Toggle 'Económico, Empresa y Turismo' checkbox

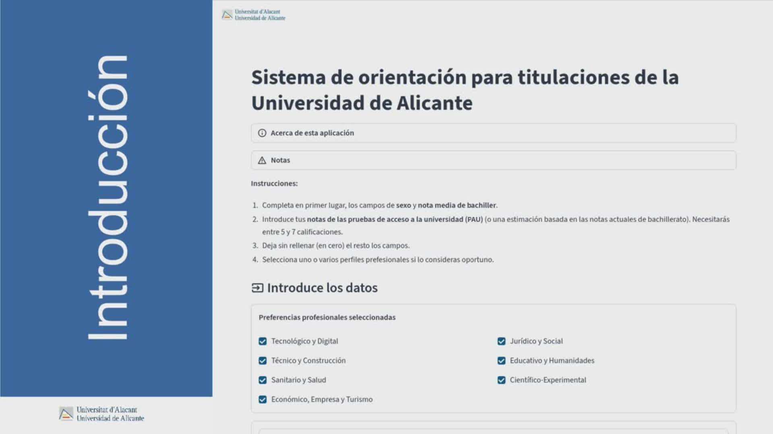click(262, 399)
